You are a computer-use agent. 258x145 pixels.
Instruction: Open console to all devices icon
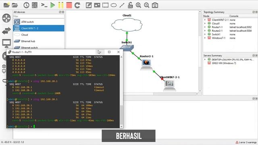point(44,5)
